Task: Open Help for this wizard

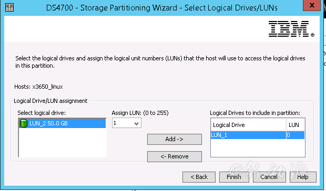Action: 303,177
